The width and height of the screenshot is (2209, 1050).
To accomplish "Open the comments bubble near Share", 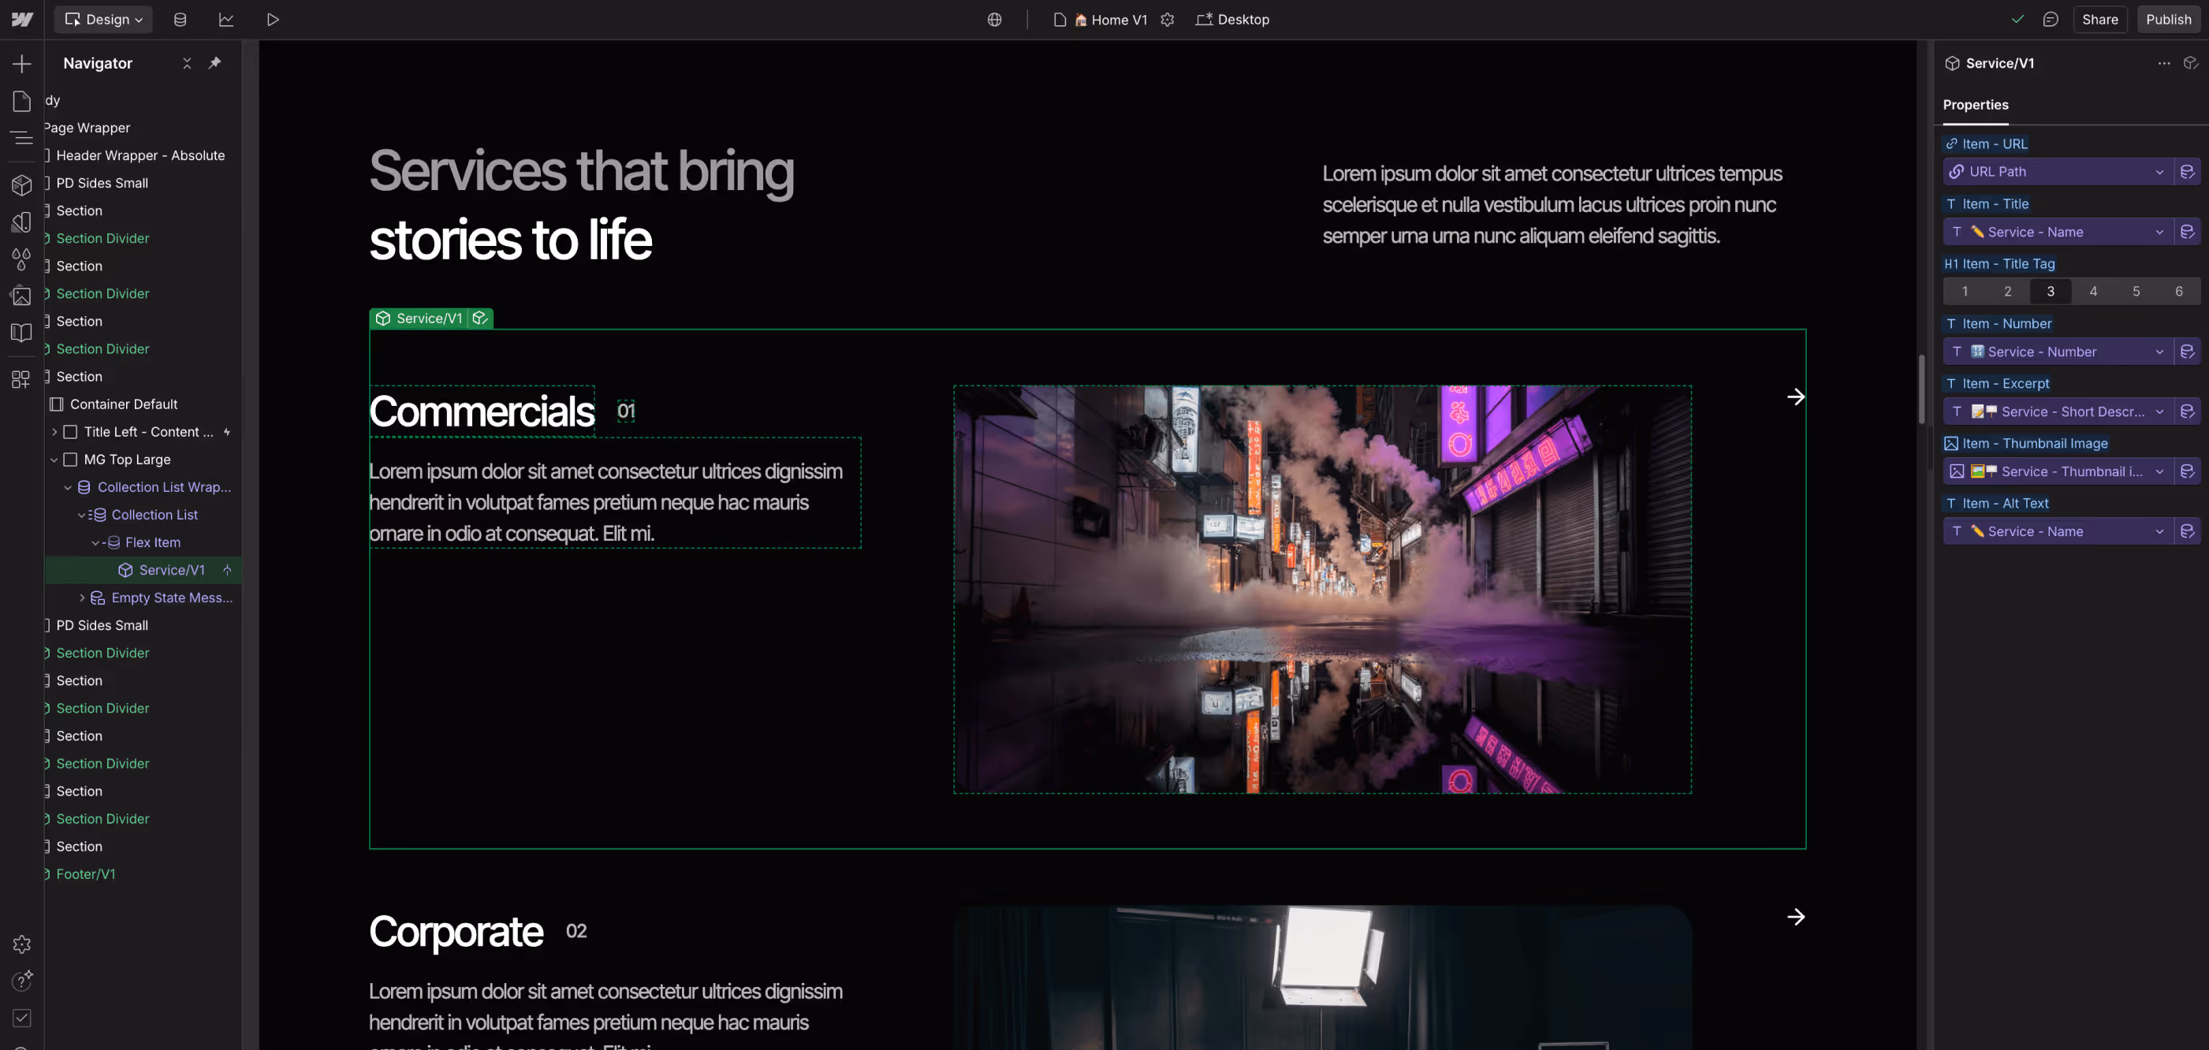I will (2051, 19).
